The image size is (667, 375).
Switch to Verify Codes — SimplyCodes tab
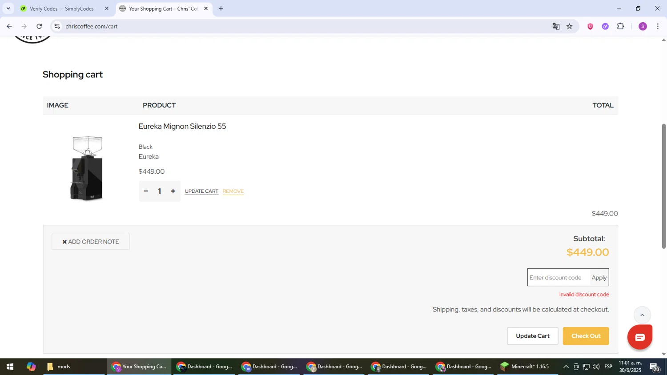pyautogui.click(x=62, y=8)
